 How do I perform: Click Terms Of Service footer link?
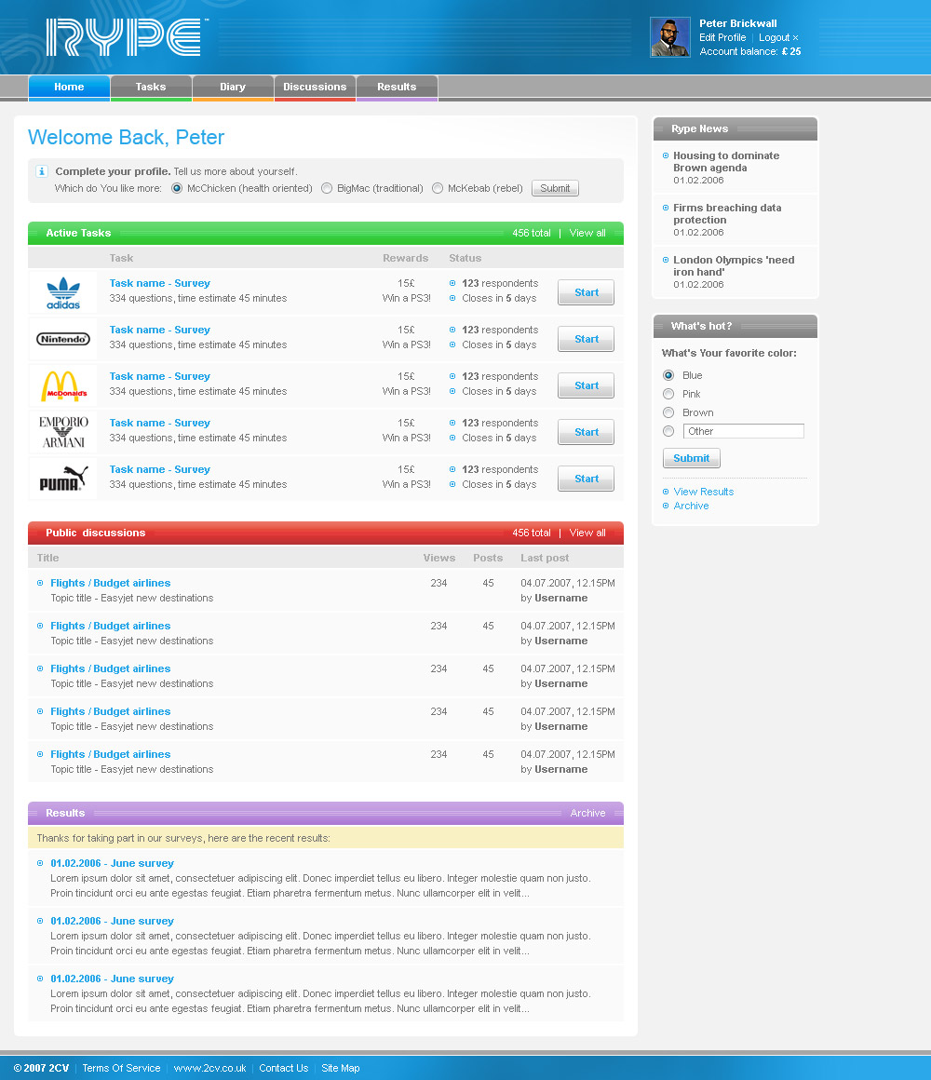[121, 1068]
